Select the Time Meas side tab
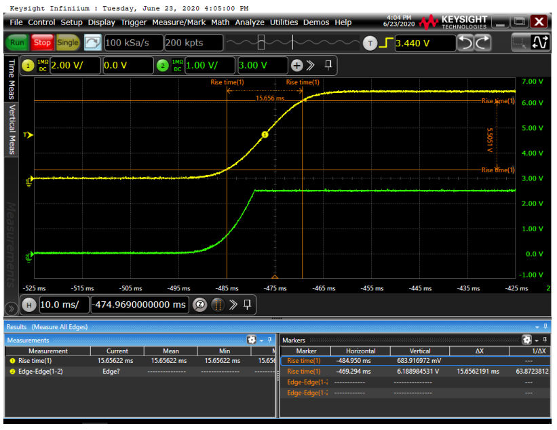 click(x=11, y=79)
